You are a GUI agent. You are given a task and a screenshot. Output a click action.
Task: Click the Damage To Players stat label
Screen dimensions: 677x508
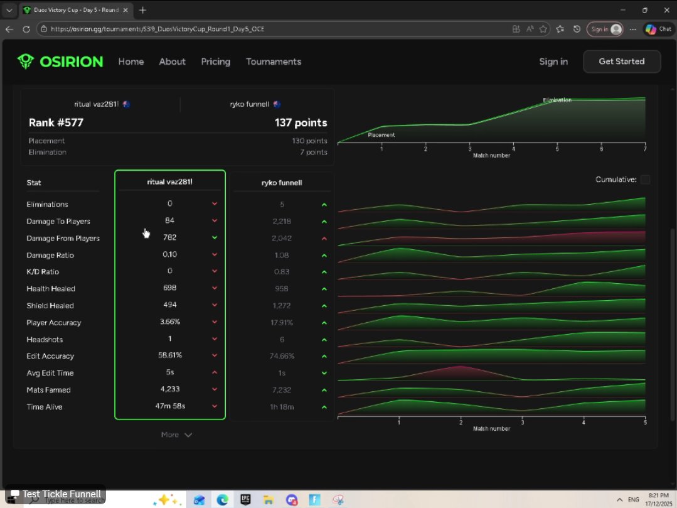point(58,221)
